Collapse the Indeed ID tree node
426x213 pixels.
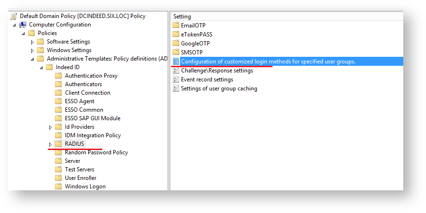pyautogui.click(x=41, y=67)
